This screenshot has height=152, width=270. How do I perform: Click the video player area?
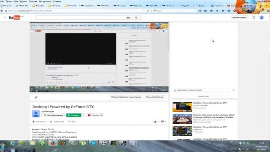click(99, 57)
